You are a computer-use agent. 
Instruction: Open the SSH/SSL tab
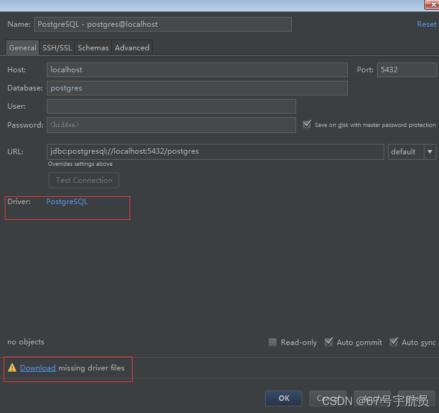(57, 47)
